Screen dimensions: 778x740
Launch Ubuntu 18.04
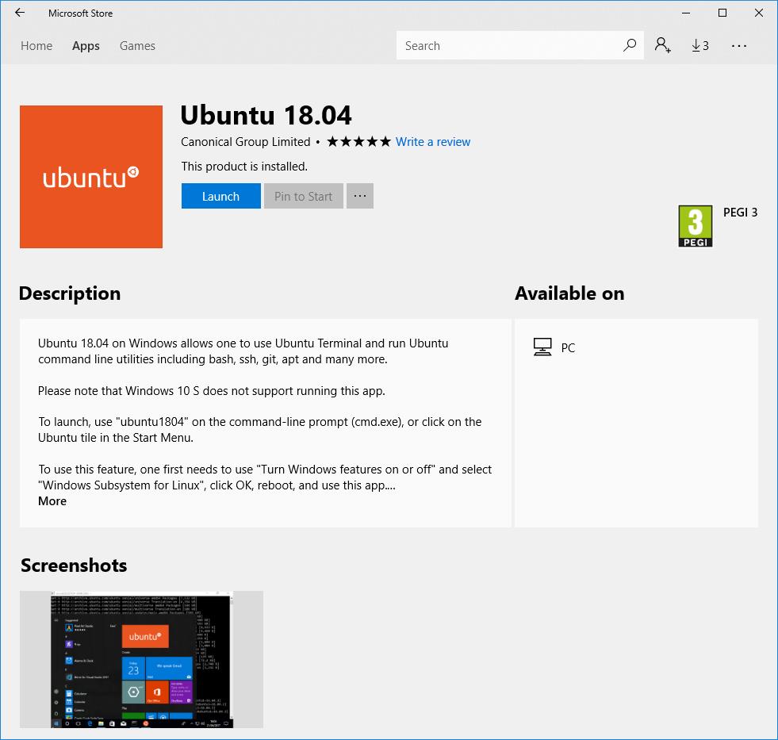[x=220, y=196]
